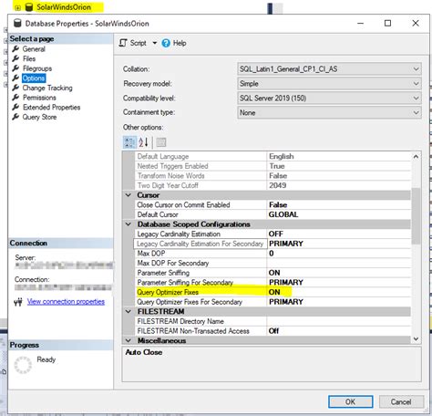
Task: Select the Legacy Cardinality Estimation row
Action: pos(273,234)
